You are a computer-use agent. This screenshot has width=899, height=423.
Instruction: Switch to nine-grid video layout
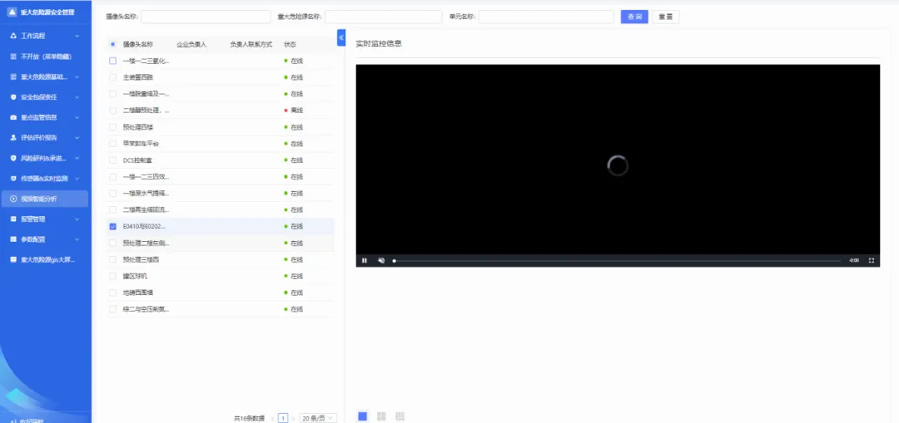(x=400, y=416)
